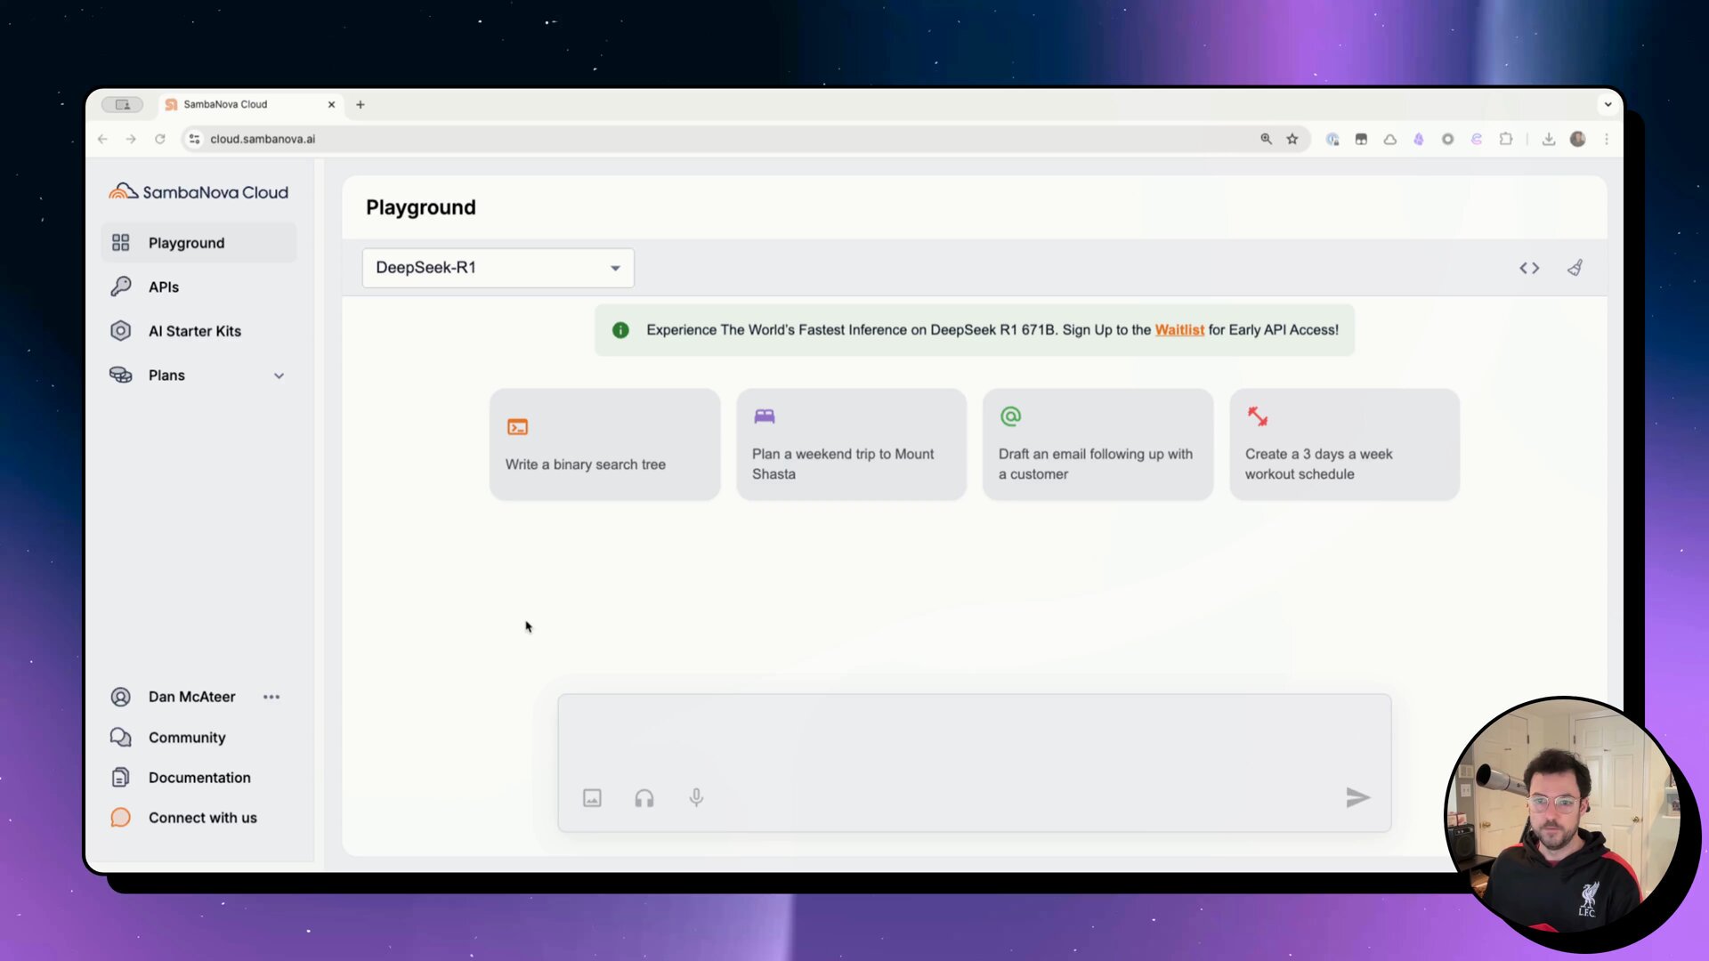View site information icon in address bar

194,139
